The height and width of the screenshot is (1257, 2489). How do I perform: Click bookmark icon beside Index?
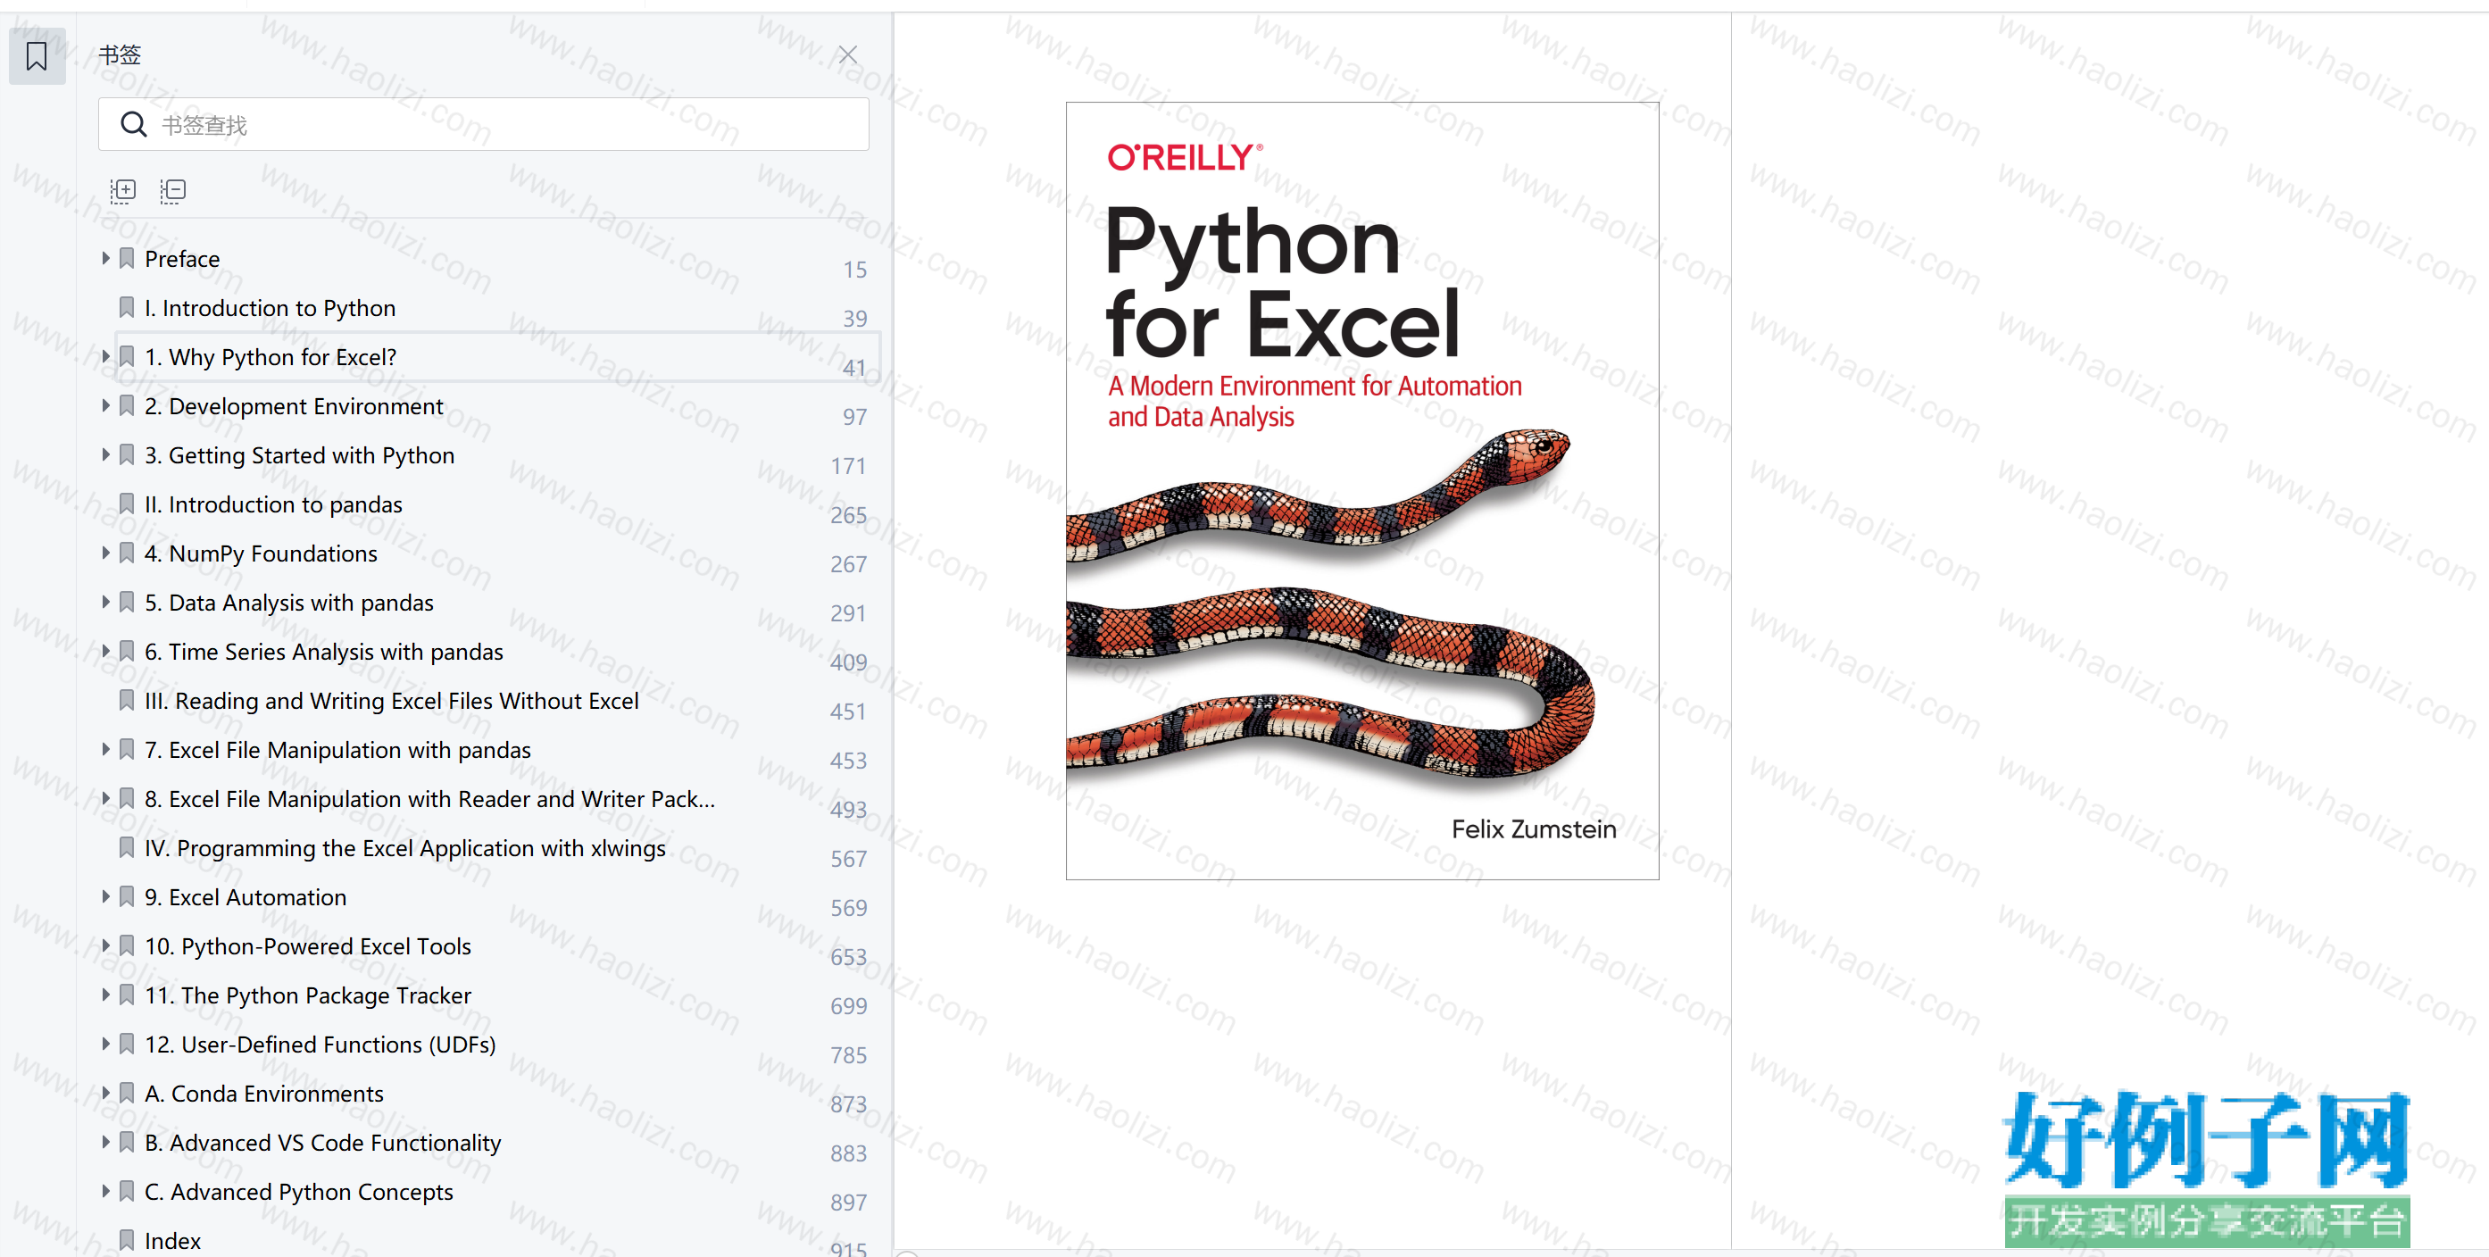[x=127, y=1240]
